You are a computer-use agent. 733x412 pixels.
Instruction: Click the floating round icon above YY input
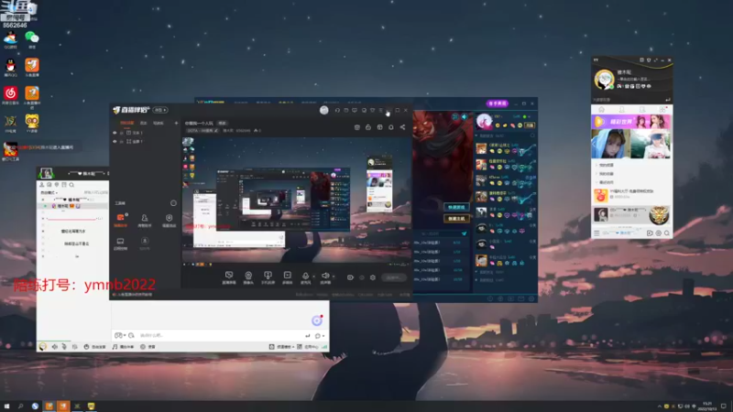click(x=317, y=320)
